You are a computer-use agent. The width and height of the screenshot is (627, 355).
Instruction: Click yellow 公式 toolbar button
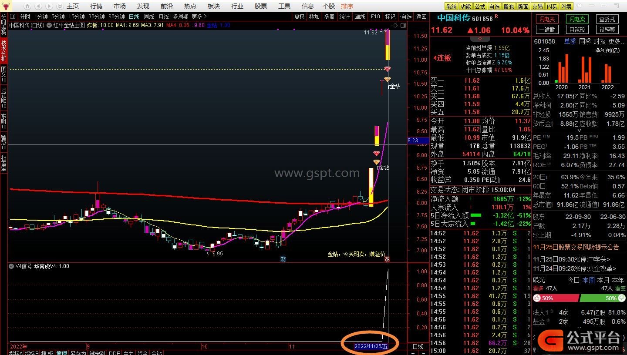pyautogui.click(x=480, y=7)
